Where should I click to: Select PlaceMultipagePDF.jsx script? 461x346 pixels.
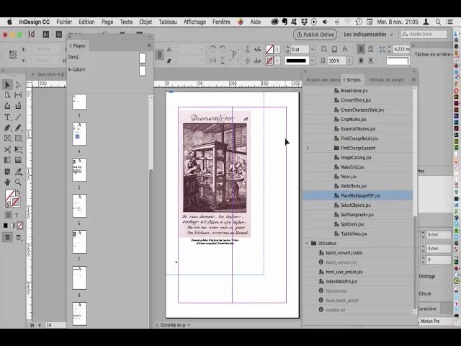[x=357, y=195]
